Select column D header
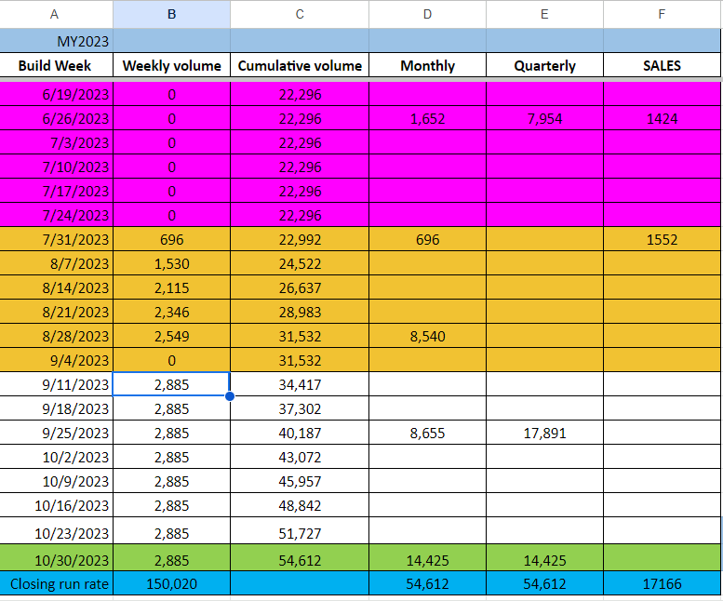723x601 pixels. coord(427,14)
